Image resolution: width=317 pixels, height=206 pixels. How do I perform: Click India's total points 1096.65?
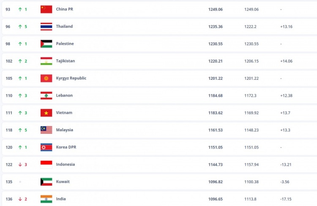pyautogui.click(x=215, y=199)
